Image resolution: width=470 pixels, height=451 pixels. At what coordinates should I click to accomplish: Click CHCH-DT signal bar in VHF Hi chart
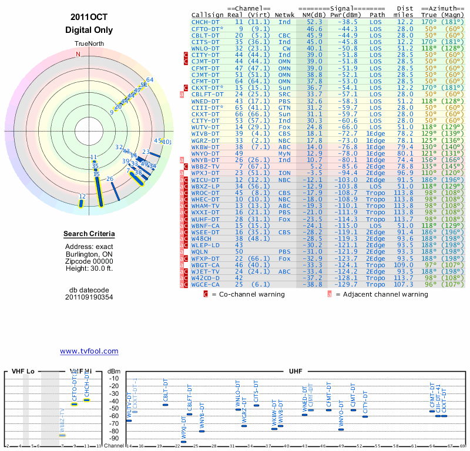86,400
